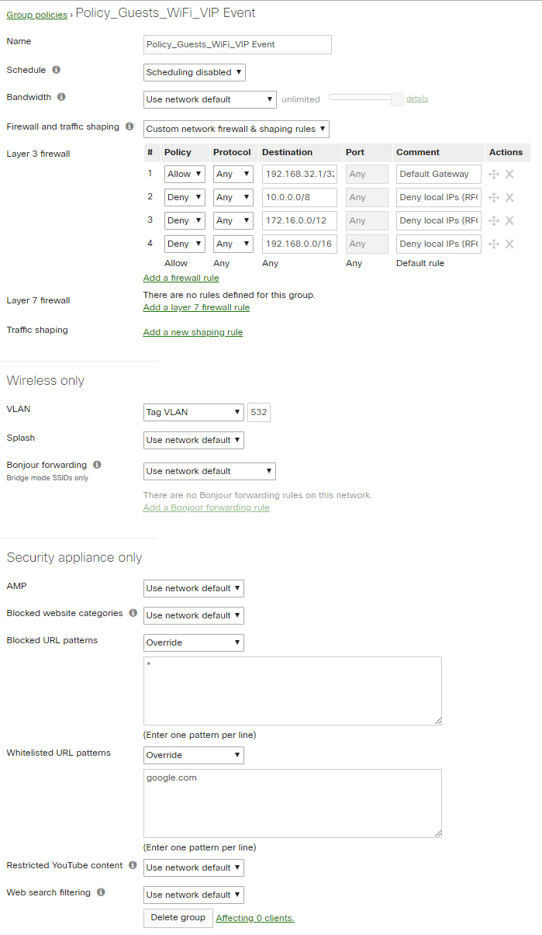Delete firewall rule 1 using its X icon
The height and width of the screenshot is (935, 542).
point(509,174)
